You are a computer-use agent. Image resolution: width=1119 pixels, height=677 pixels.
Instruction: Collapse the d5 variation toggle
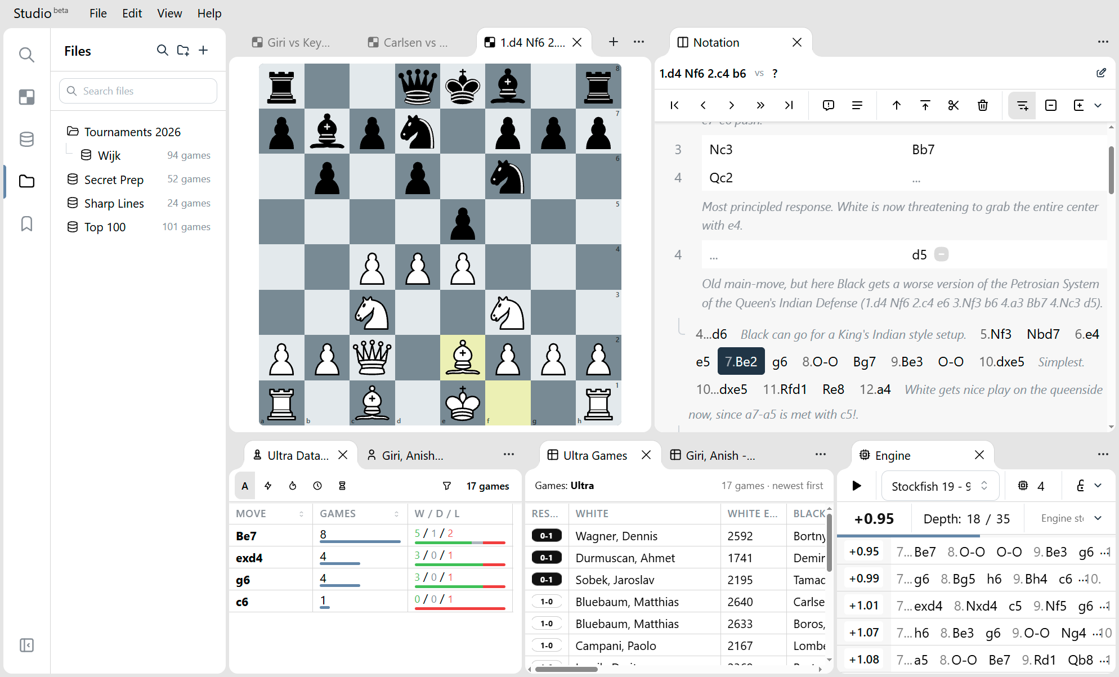pos(941,254)
